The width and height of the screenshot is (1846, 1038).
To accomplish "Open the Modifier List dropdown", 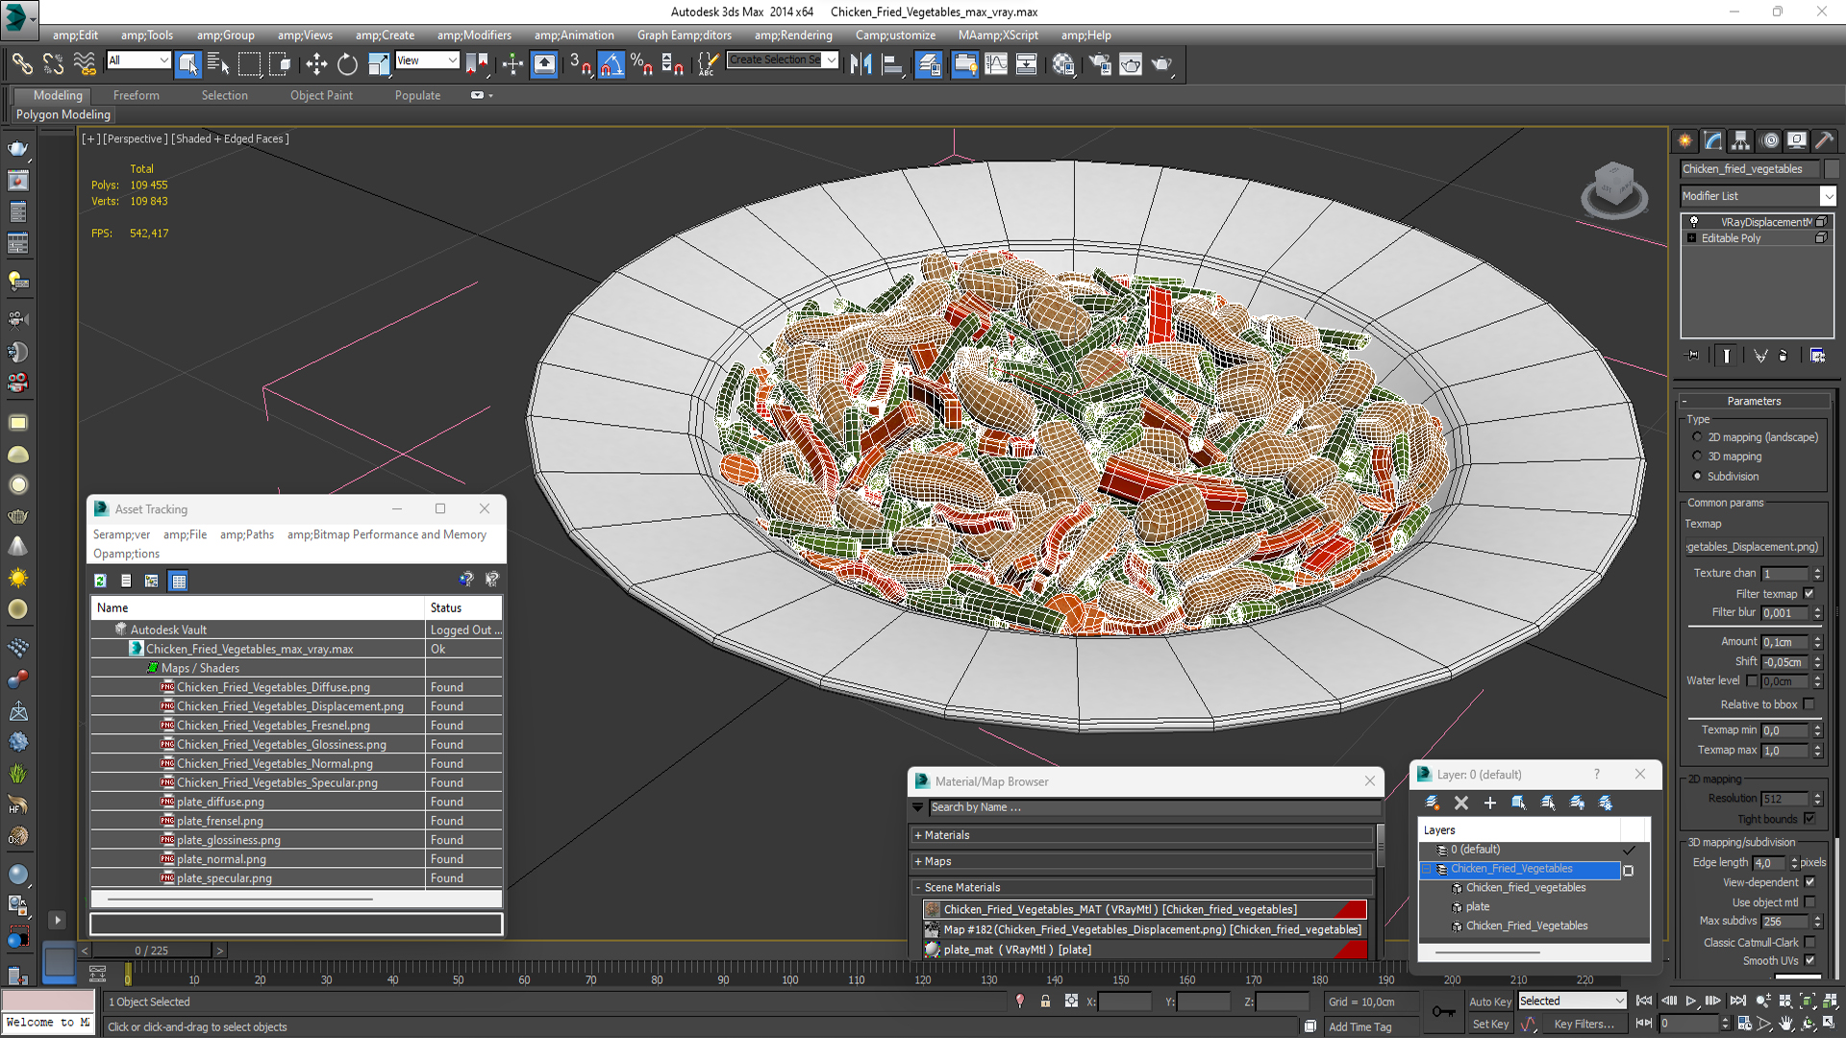I will [x=1828, y=196].
